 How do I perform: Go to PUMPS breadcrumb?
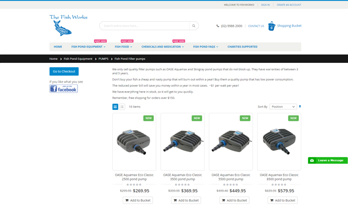(x=103, y=59)
